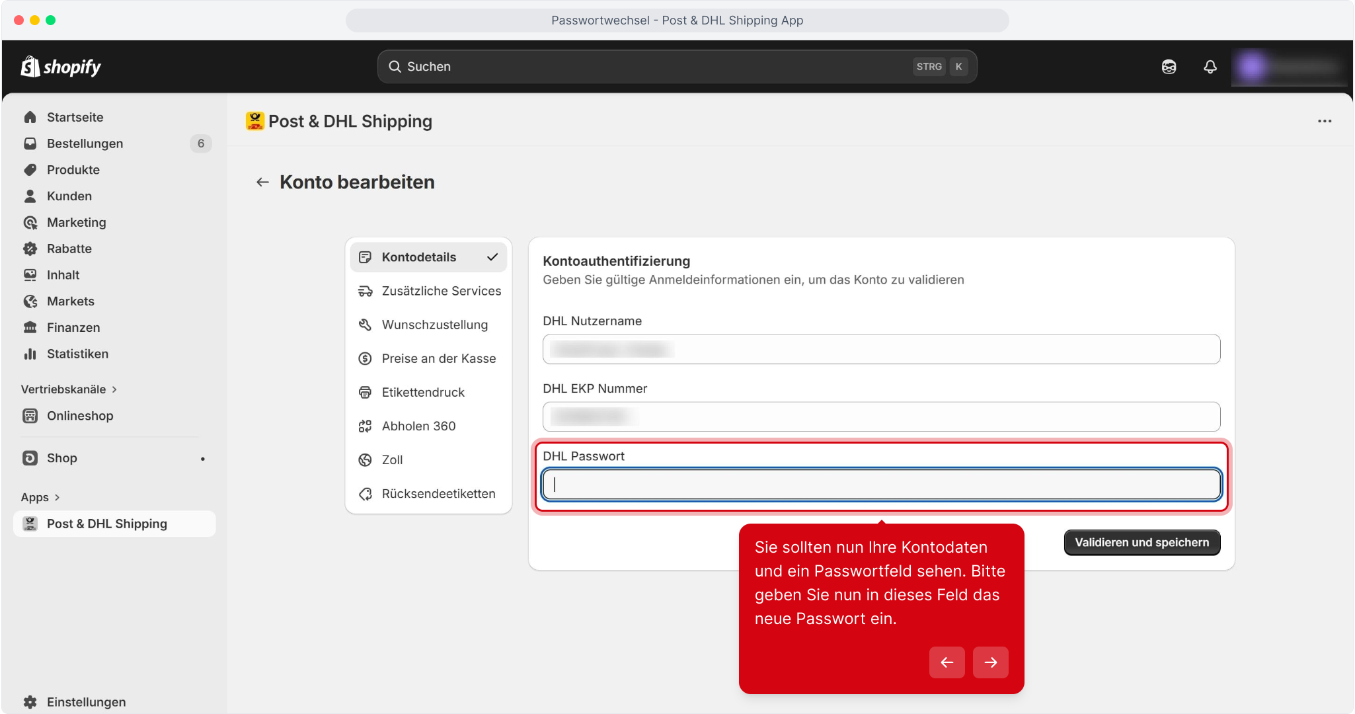Image resolution: width=1355 pixels, height=714 pixels.
Task: Open Zusätzliche Services tab
Action: coord(428,291)
